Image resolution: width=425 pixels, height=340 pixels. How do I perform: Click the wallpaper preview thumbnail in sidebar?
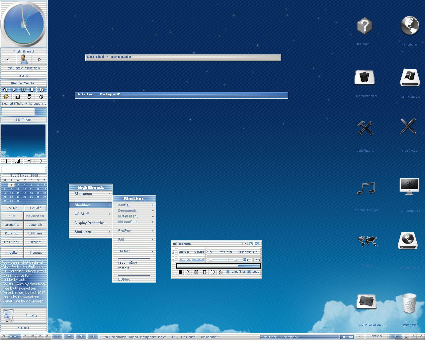click(24, 141)
